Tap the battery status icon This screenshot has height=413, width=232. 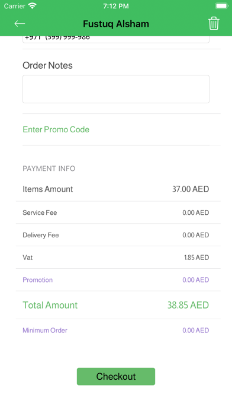tap(222, 6)
